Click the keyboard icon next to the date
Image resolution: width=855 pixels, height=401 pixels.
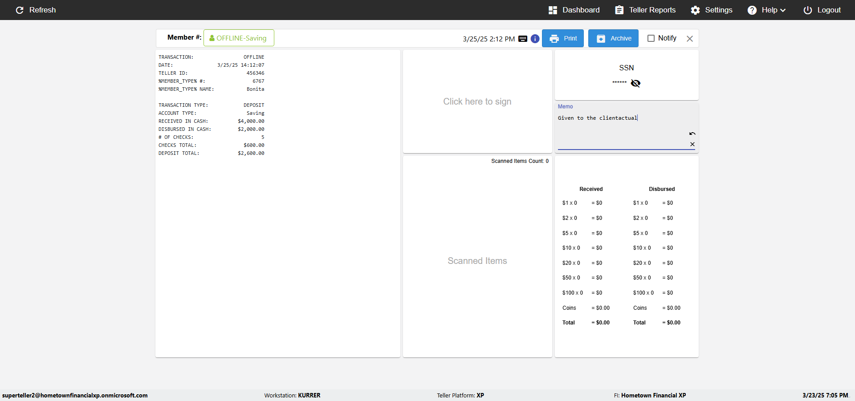coord(523,39)
